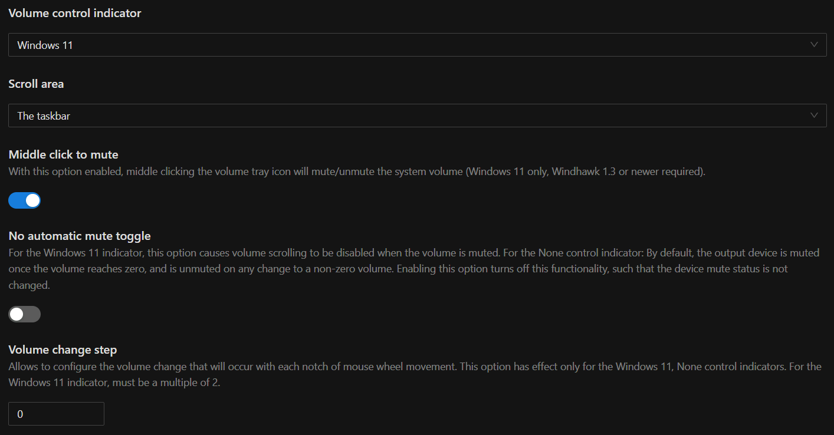834x435 pixels.
Task: Click the white knob of the off toggle
Action: [x=17, y=314]
